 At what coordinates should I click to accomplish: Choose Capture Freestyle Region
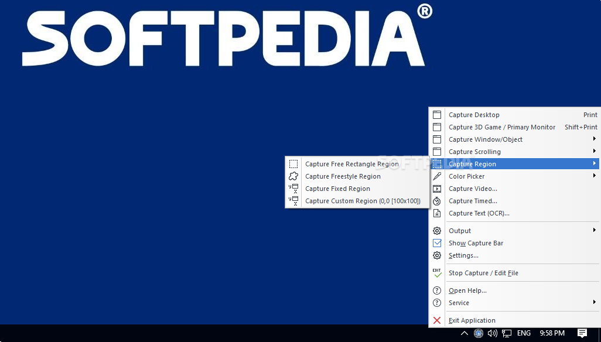point(357,176)
